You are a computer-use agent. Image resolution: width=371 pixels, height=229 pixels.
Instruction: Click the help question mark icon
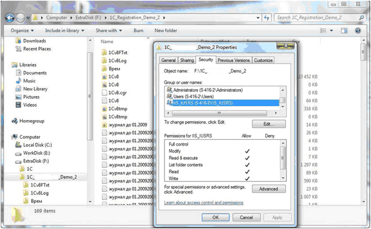pos(357,31)
